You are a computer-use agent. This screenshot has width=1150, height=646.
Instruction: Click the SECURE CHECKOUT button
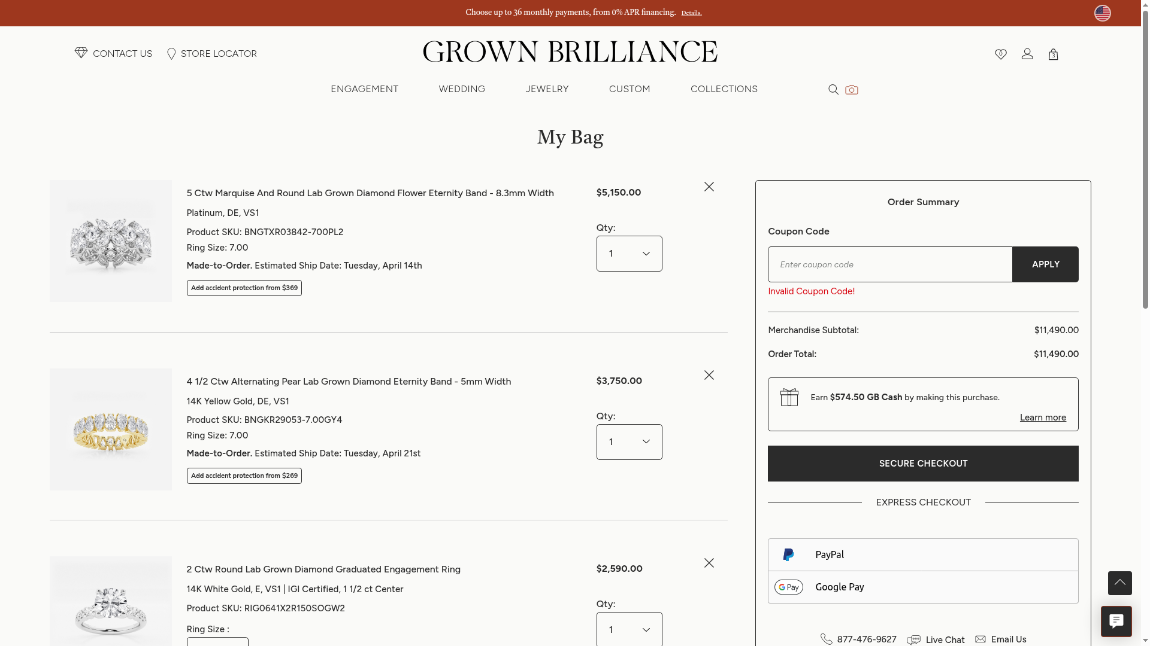[922, 464]
